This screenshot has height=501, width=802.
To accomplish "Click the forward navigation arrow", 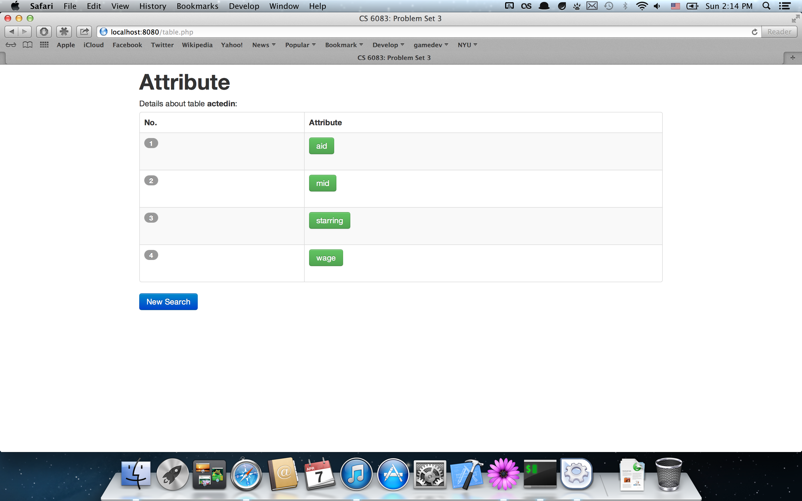I will (x=25, y=32).
